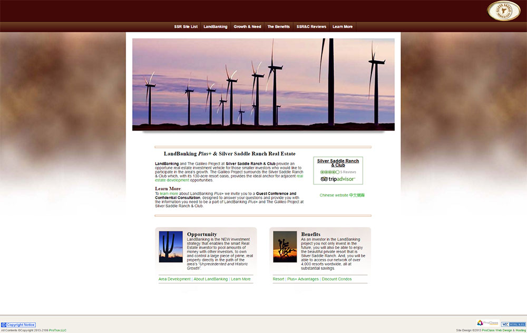The image size is (527, 333).
Task: Open the About LandBanking link
Action: point(211,279)
